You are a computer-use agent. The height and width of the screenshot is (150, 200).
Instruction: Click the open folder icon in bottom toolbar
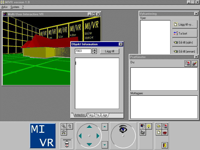pos(159,126)
